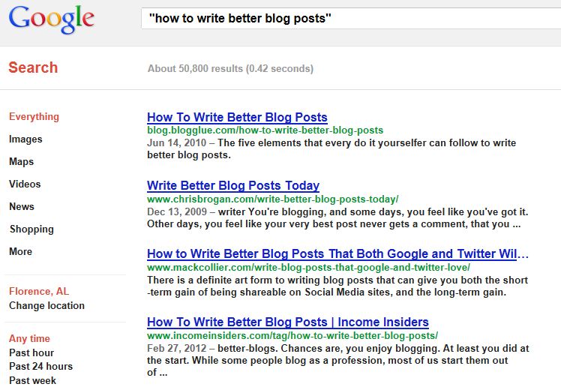The image size is (561, 387).
Task: Switch to Shopping results
Action: click(31, 229)
